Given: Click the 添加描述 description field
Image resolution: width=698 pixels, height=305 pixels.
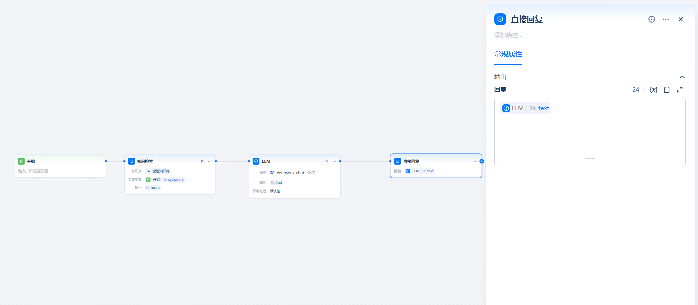Looking at the screenshot, I should pos(509,35).
